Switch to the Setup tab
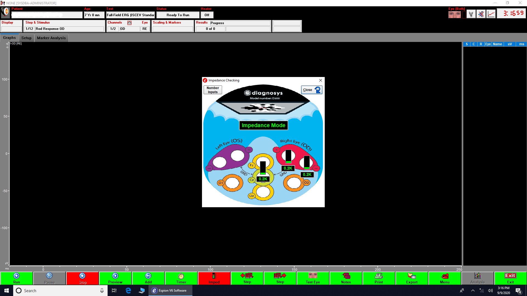The image size is (527, 296). [x=26, y=38]
